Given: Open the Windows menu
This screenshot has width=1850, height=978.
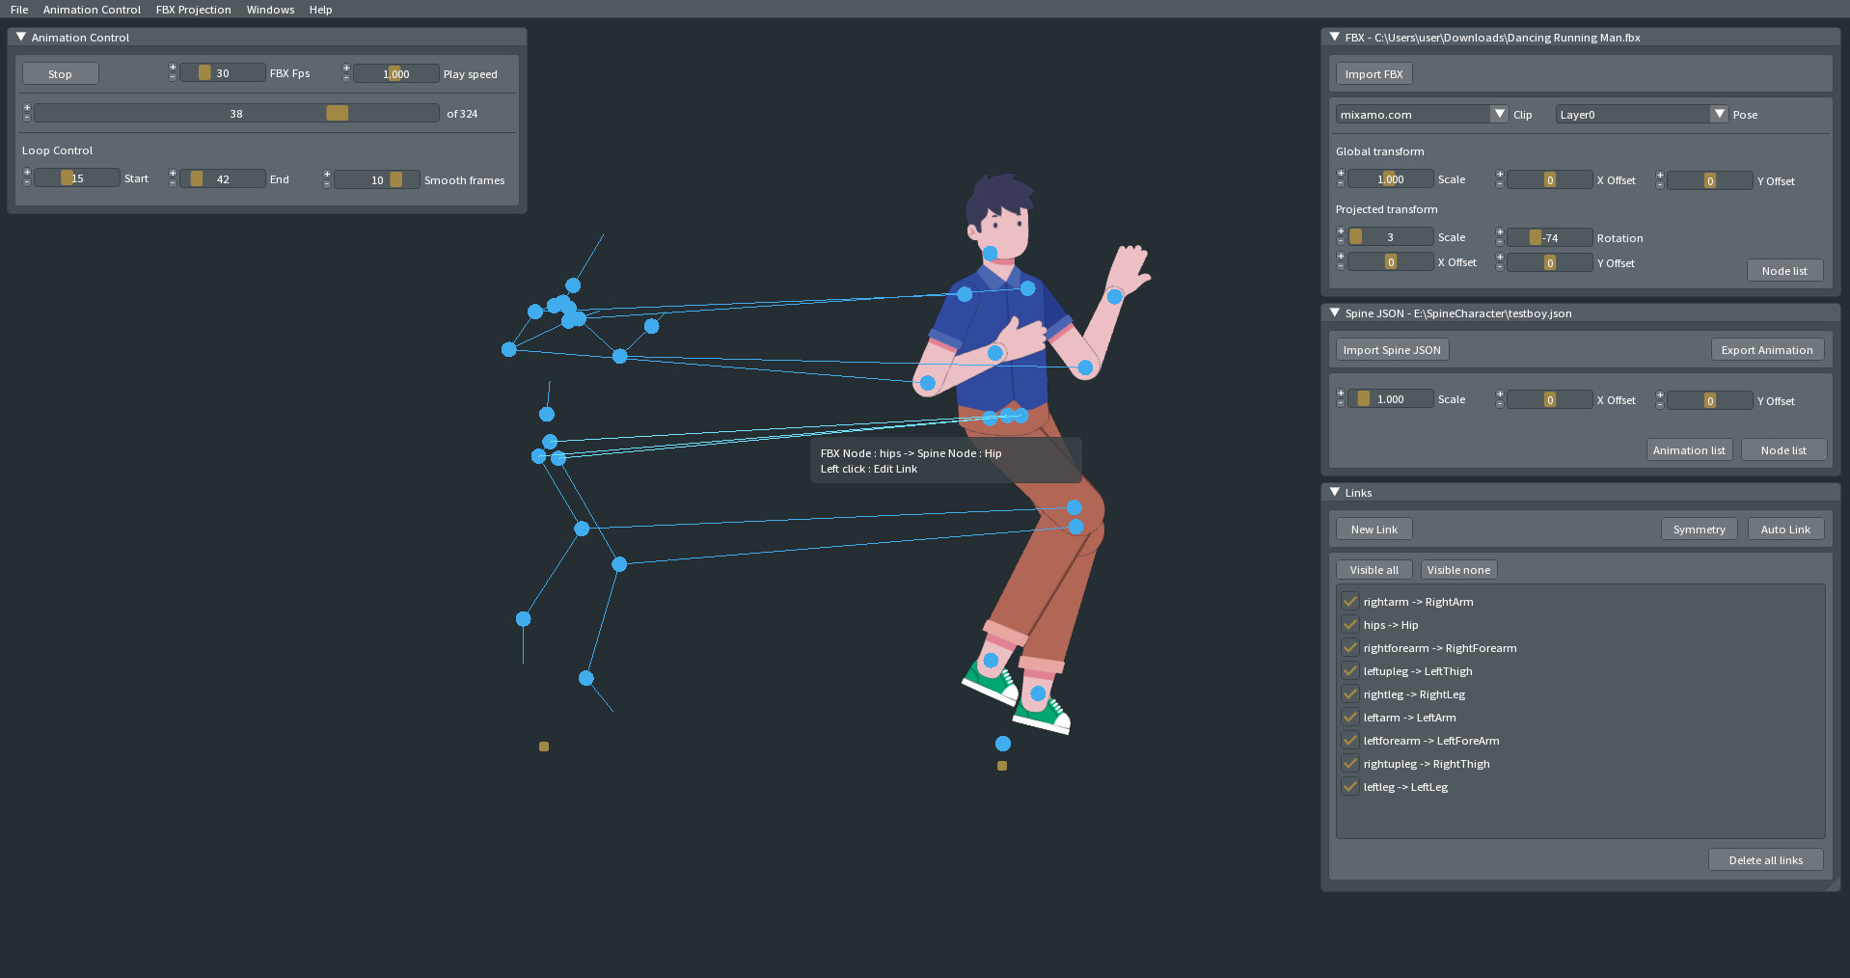Looking at the screenshot, I should pyautogui.click(x=270, y=9).
